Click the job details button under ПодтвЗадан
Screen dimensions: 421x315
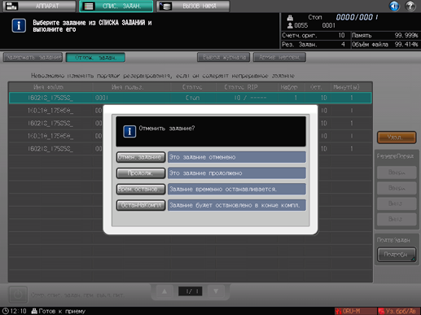click(397, 254)
